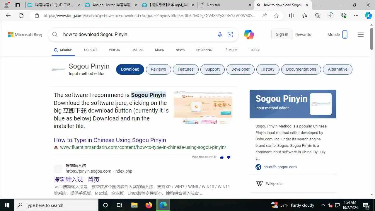
Task: Select the Developer pill button
Action: point(241,69)
